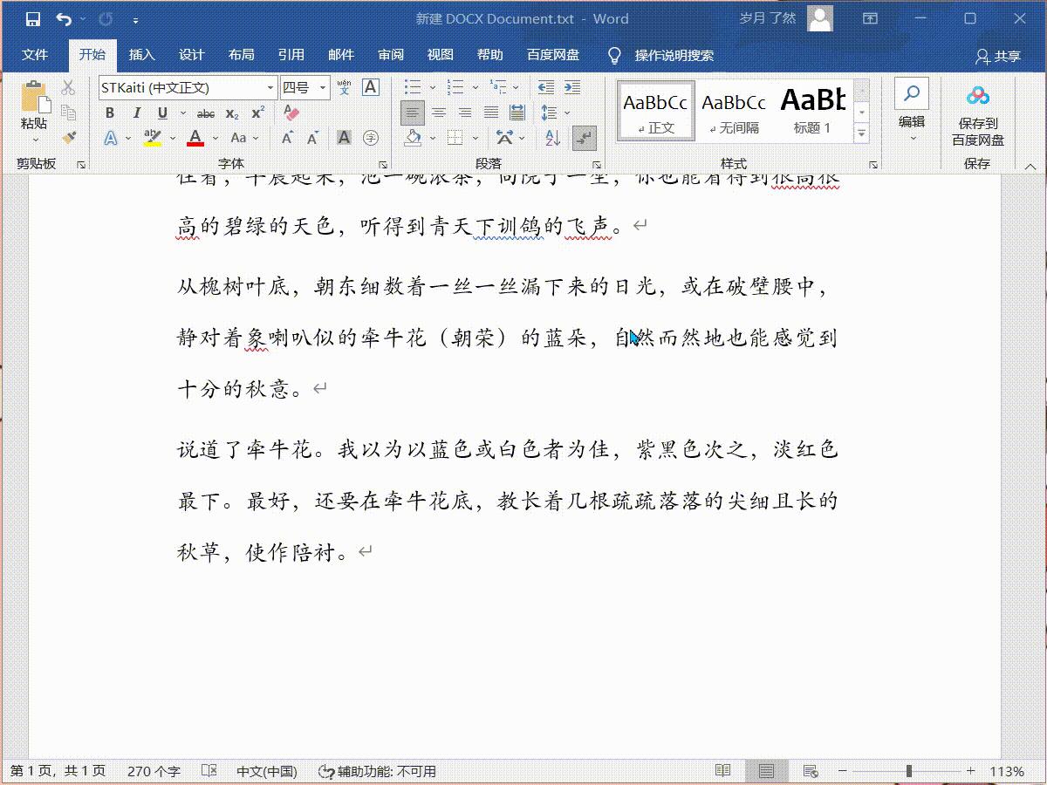1047x785 pixels.
Task: Click the word count in status bar
Action: point(154,771)
